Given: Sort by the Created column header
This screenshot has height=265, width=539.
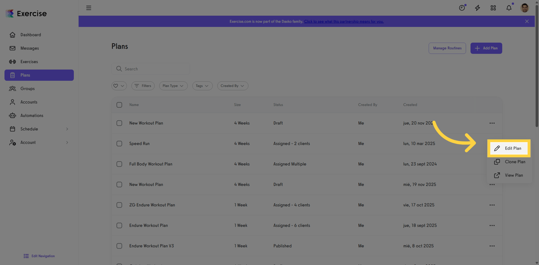Looking at the screenshot, I should [410, 105].
